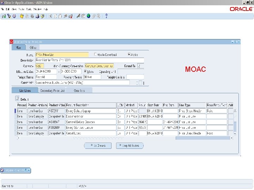The image size is (254, 190).
Task: Click the Delete Record red X icon
Action: click(71, 16)
